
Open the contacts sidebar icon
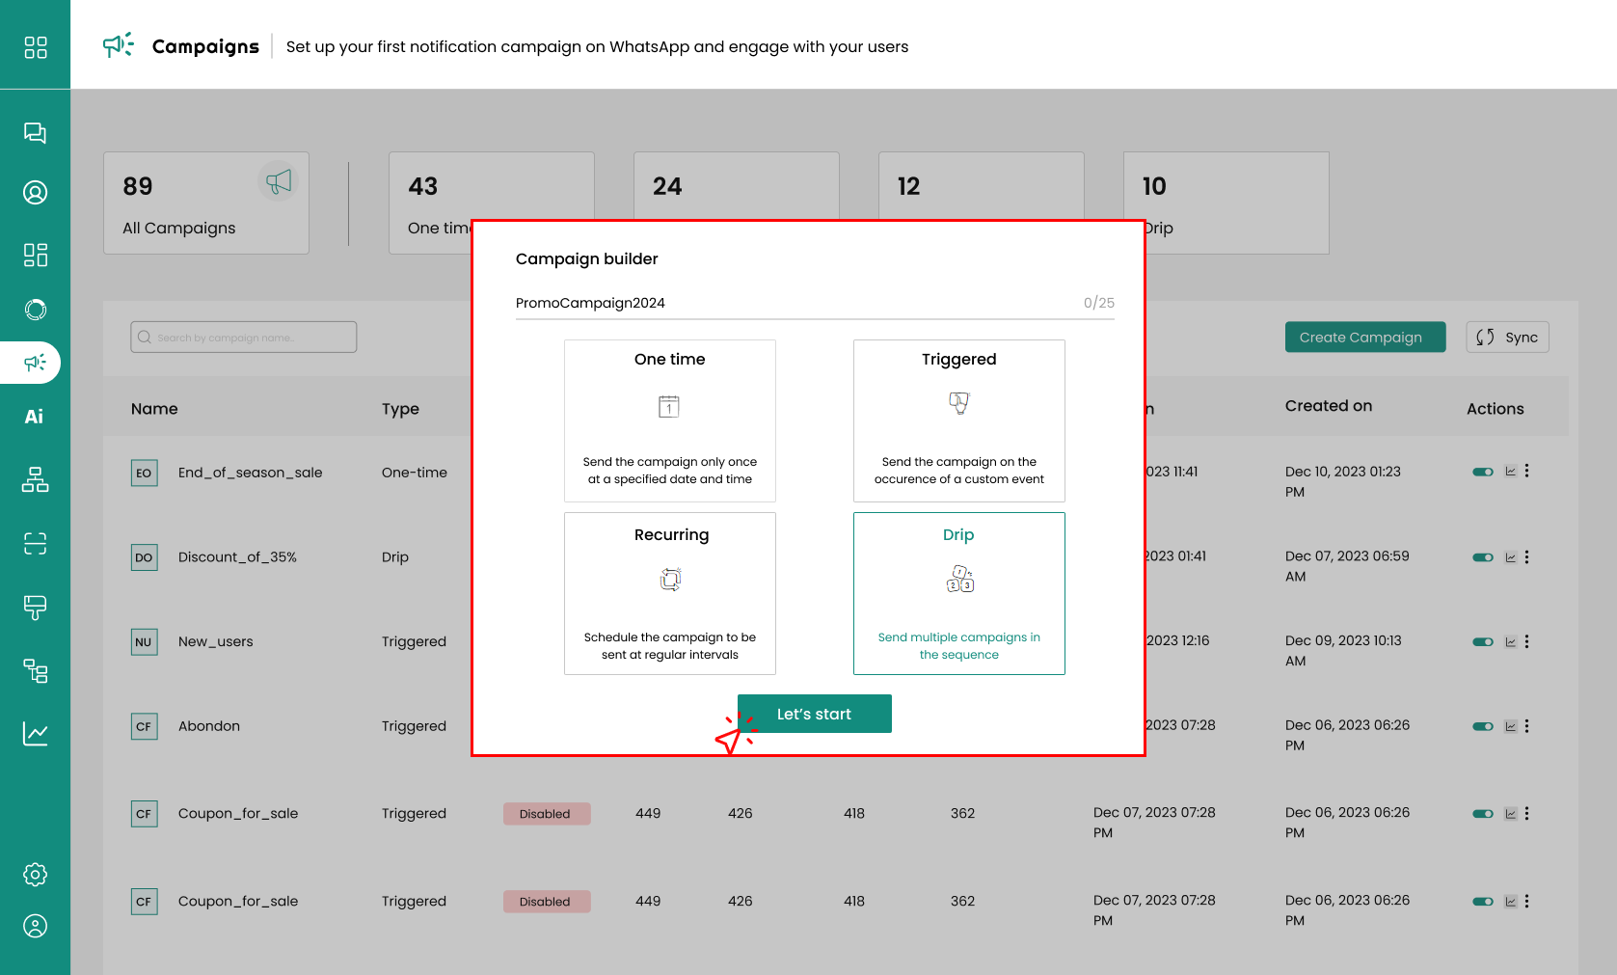tap(35, 193)
